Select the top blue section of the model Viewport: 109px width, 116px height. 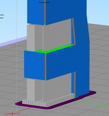(57, 11)
